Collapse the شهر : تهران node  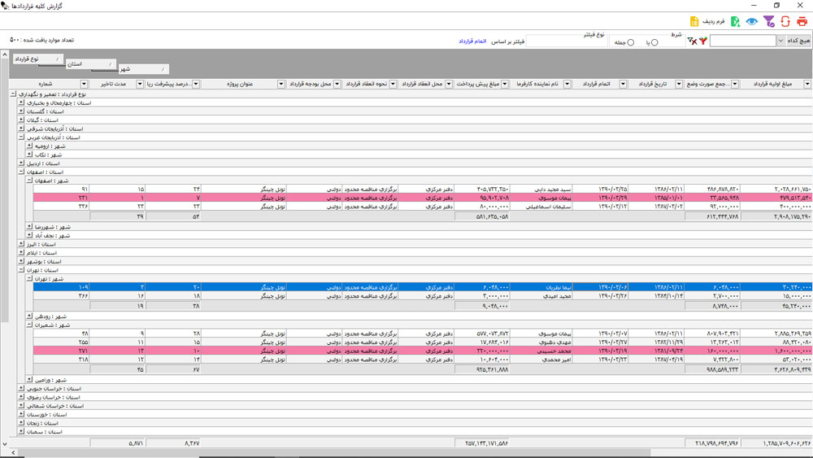pyautogui.click(x=29, y=278)
